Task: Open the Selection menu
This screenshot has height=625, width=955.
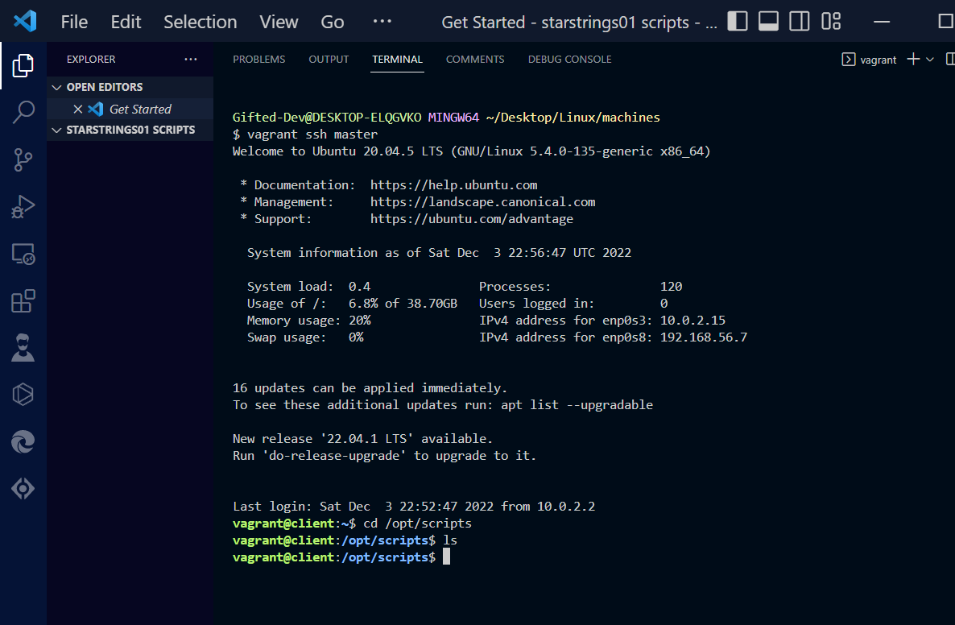Action: tap(201, 22)
